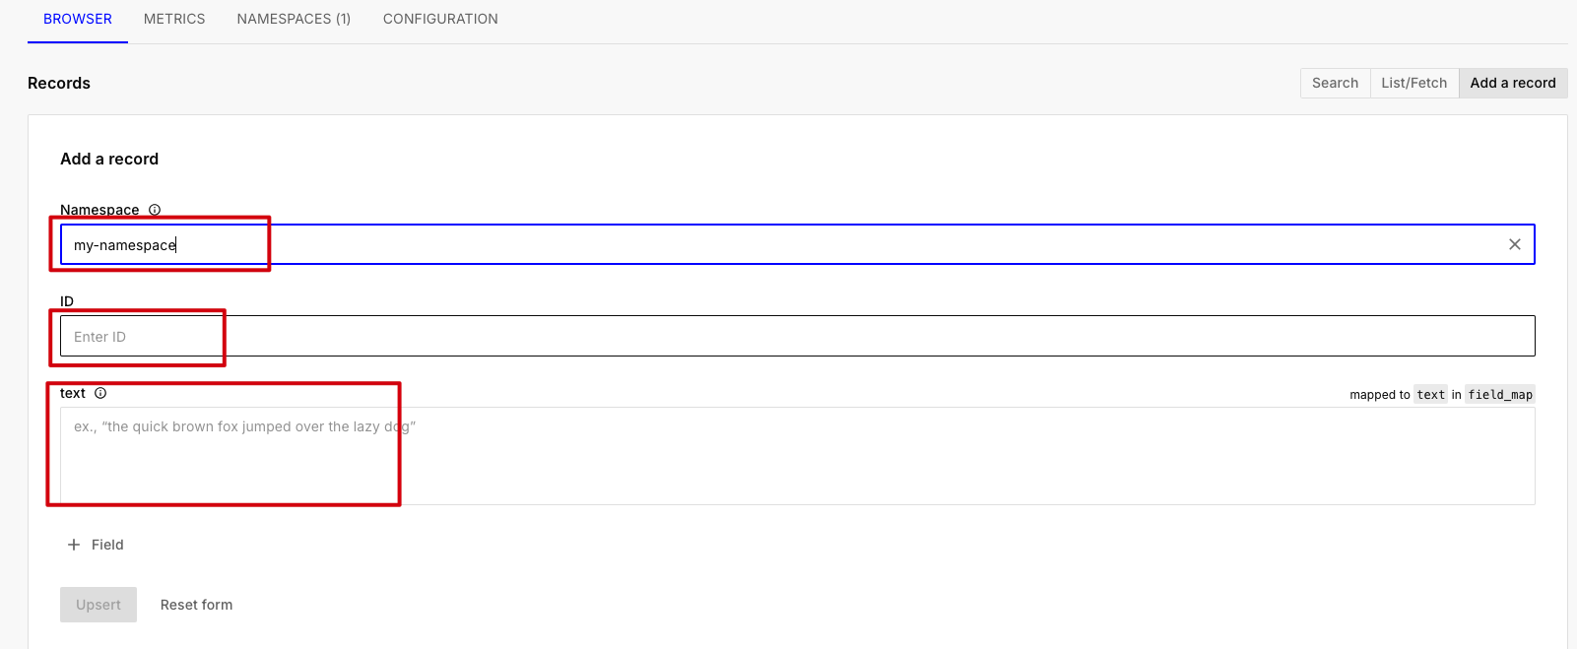Click the info icon beside text label
The image size is (1577, 649).
[100, 393]
